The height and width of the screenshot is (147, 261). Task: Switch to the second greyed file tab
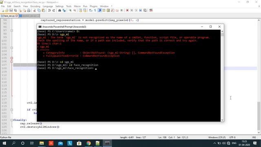point(29,16)
